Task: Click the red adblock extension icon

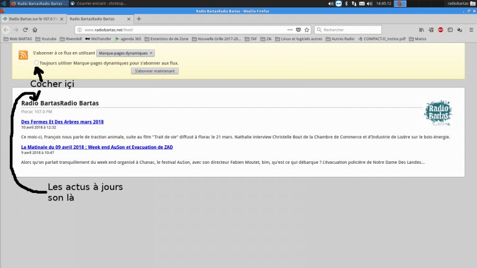Action: (440, 30)
